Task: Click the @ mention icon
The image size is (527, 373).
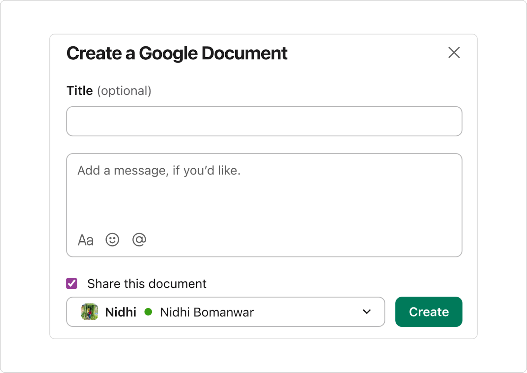Action: coord(139,240)
